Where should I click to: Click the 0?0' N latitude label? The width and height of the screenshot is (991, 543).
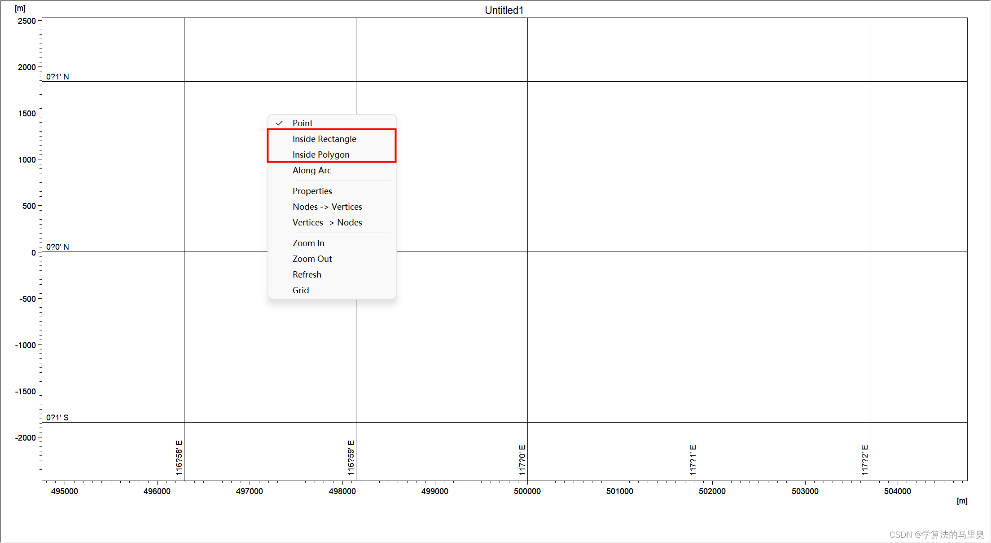57,247
